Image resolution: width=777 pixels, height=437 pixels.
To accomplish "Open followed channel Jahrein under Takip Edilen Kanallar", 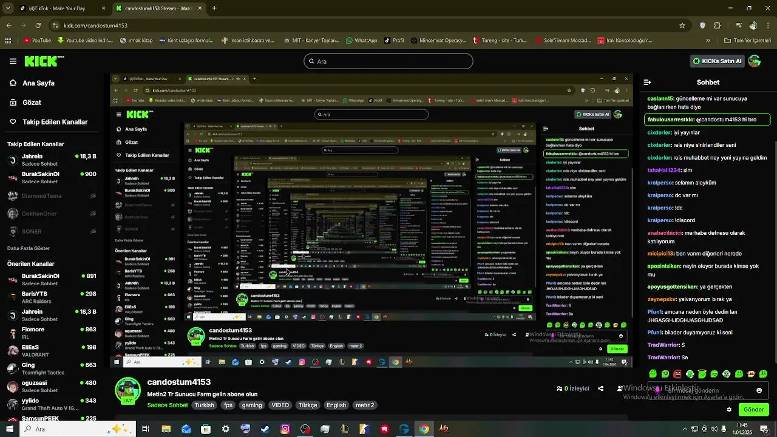I will (x=52, y=160).
